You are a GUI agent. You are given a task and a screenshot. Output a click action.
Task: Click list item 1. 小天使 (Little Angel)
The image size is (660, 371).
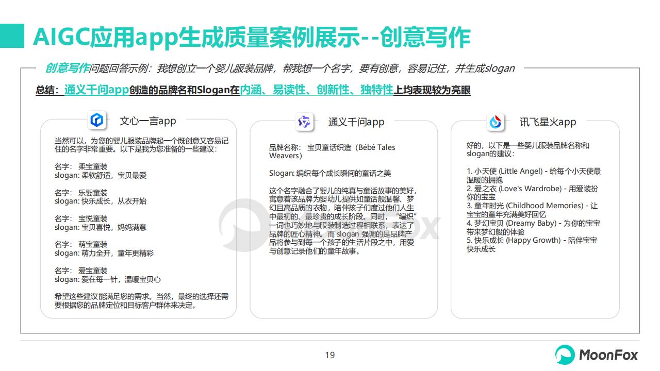click(534, 175)
